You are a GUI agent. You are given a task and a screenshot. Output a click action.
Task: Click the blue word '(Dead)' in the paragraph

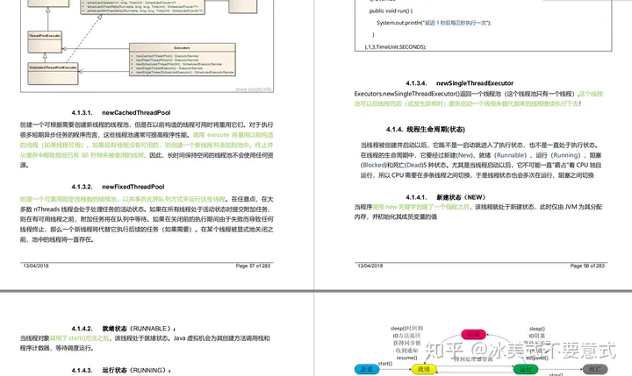click(413, 165)
